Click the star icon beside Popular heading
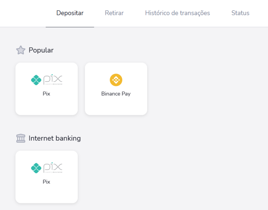The width and height of the screenshot is (268, 210). [21, 50]
